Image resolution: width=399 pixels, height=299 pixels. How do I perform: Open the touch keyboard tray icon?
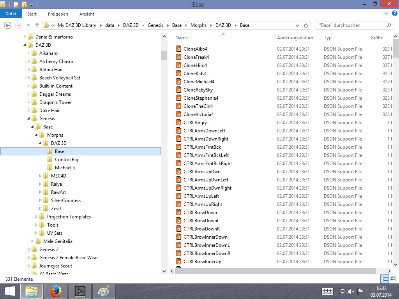[327, 291]
